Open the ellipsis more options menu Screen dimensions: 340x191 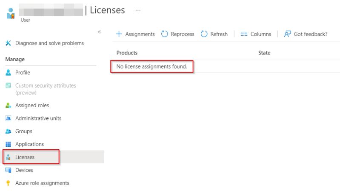tap(138, 10)
